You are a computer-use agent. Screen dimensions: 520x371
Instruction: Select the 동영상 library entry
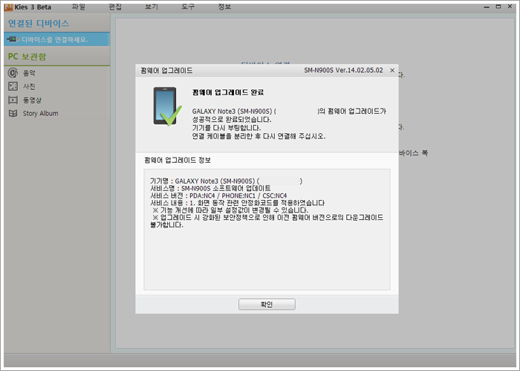(56, 100)
